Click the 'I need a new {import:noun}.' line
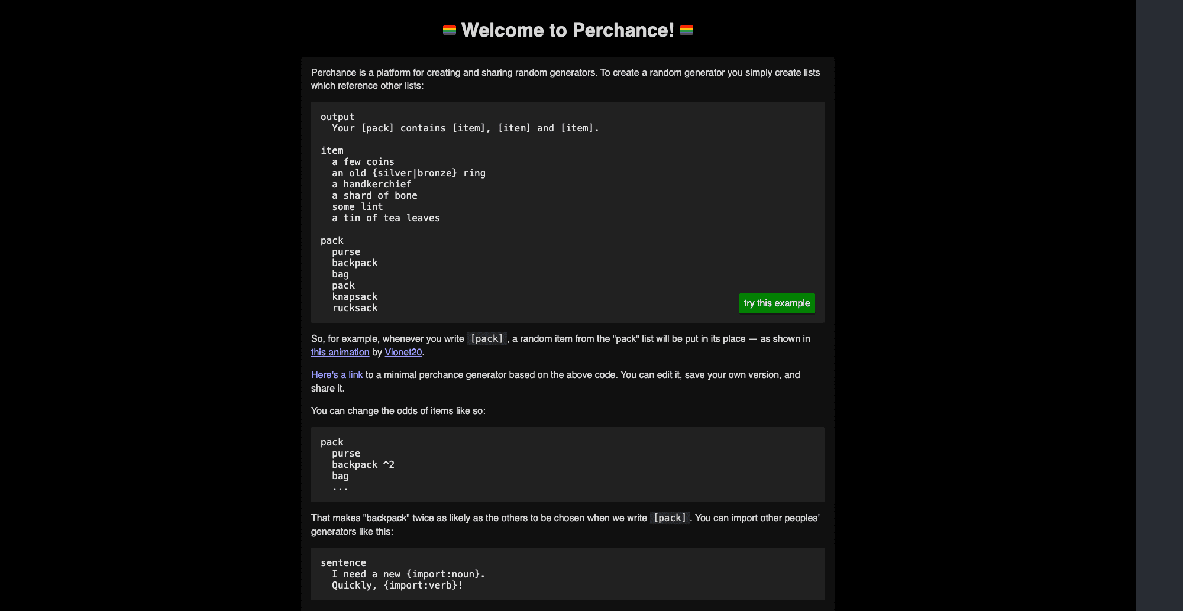 tap(409, 574)
